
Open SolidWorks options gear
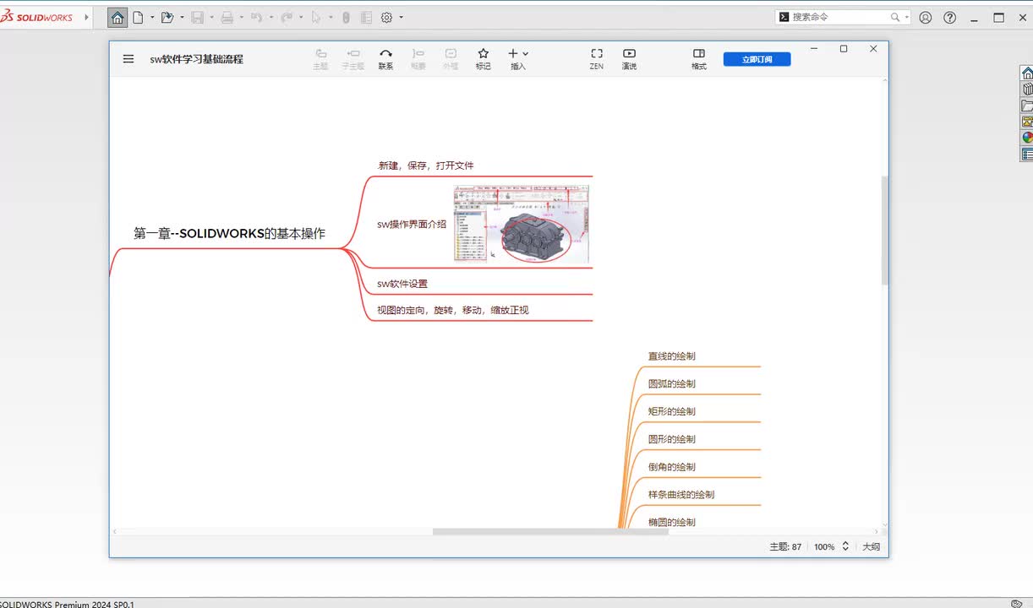point(387,17)
